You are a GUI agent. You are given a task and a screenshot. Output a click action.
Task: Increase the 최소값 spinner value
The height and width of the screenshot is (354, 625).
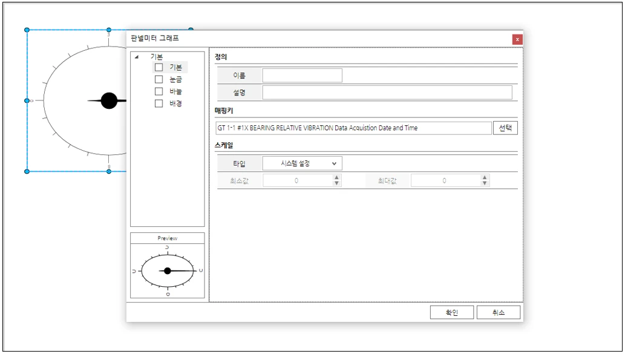coord(337,178)
